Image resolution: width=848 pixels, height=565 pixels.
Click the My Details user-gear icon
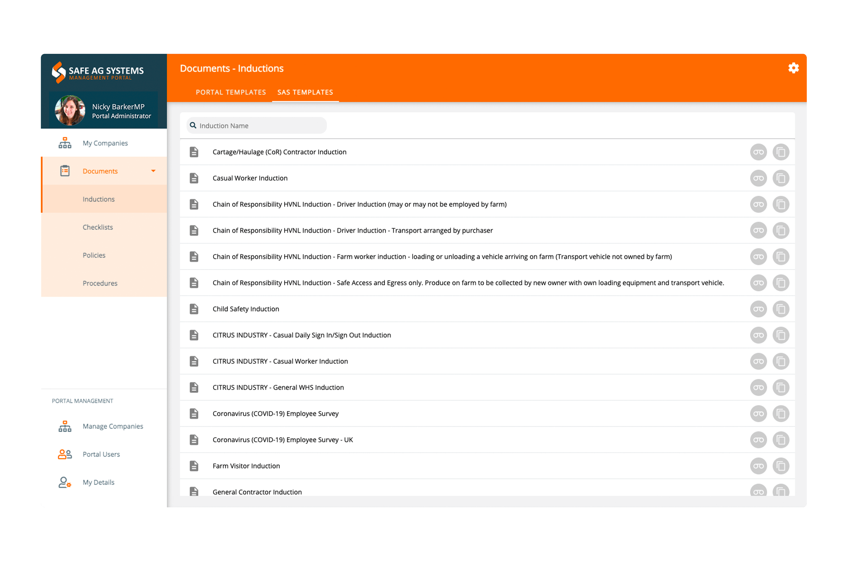pyautogui.click(x=65, y=482)
